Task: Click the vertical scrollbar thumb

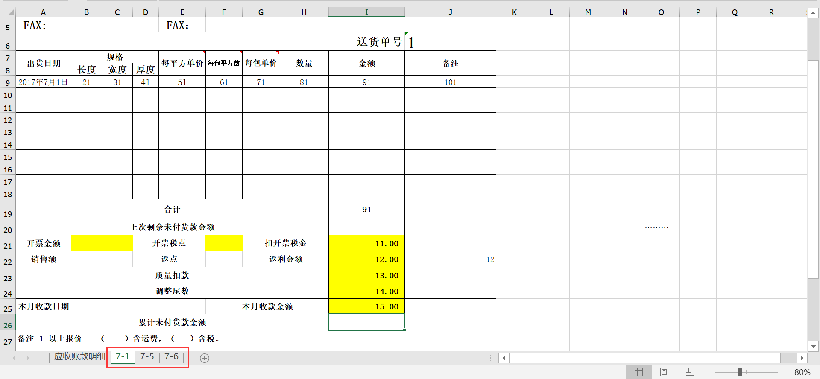Action: [x=813, y=169]
